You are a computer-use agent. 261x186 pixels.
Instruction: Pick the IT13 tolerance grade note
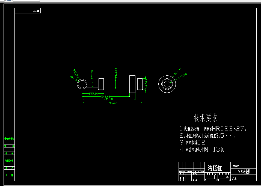pos(202,149)
